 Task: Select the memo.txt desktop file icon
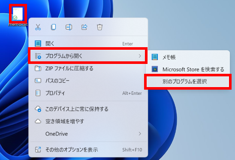coord(18,14)
